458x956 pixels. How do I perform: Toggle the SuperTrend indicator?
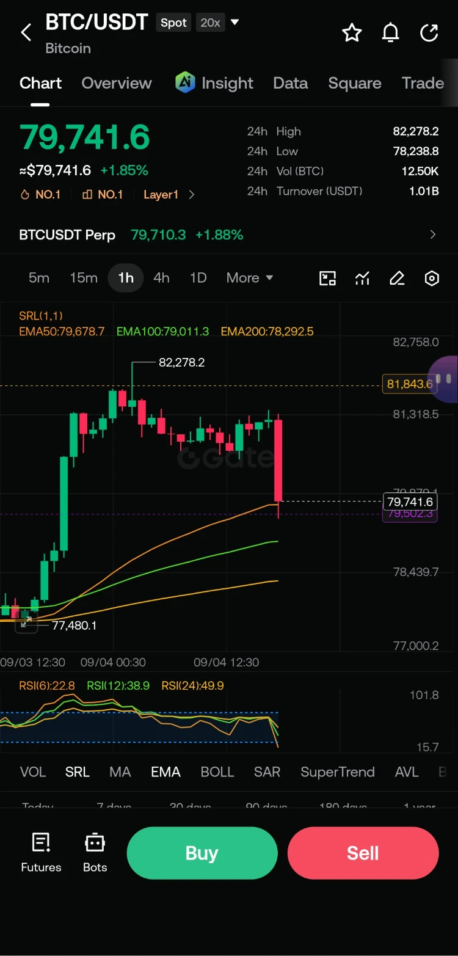(338, 772)
